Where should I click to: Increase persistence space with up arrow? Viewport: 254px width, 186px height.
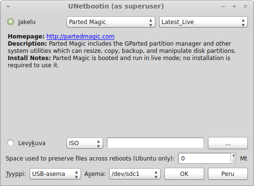(x=233, y=156)
